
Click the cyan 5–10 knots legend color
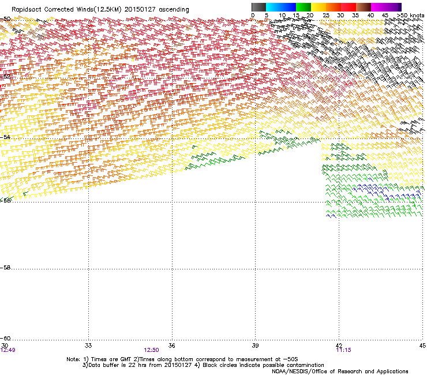coord(274,7)
